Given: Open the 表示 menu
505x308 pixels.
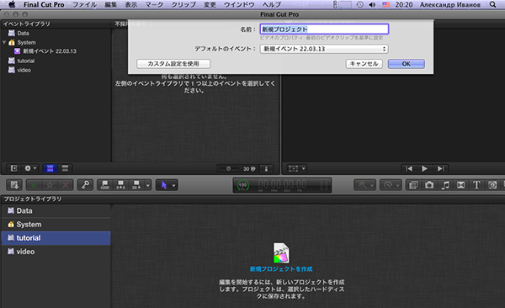Looking at the screenshot, I should pos(131,4).
